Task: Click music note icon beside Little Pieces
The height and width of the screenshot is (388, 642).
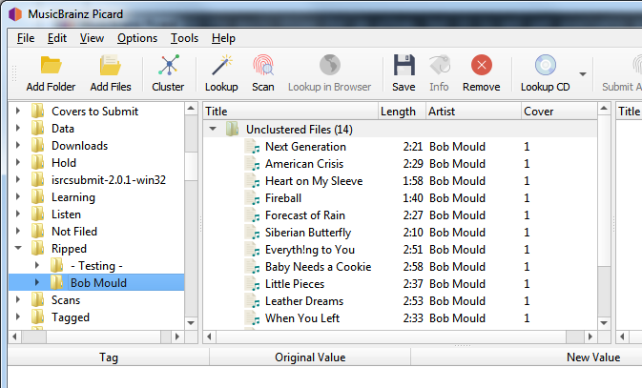Action: pos(252,284)
